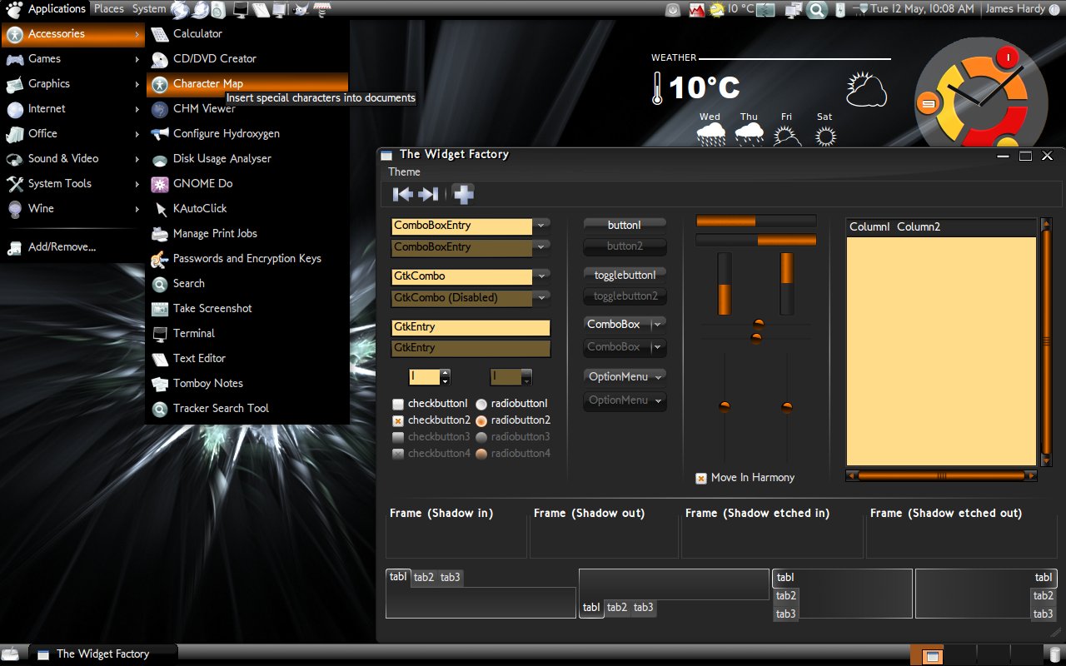Open the Places menu

coord(108,9)
